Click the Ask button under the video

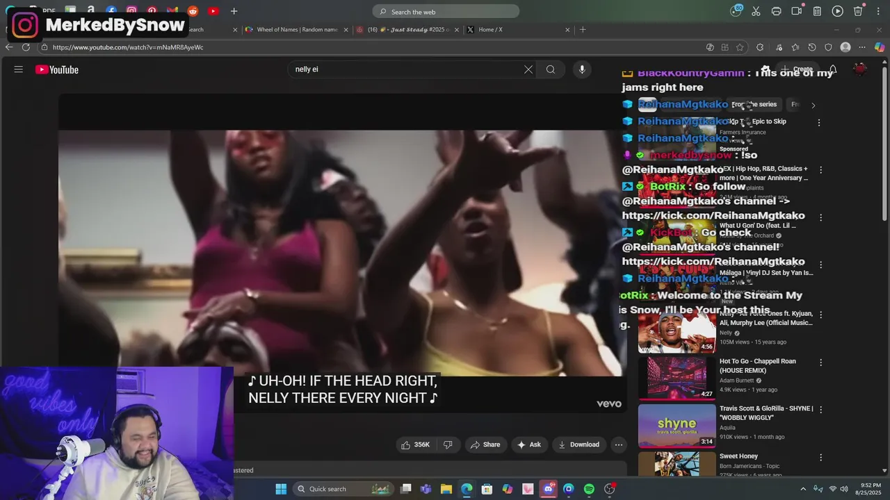(528, 444)
